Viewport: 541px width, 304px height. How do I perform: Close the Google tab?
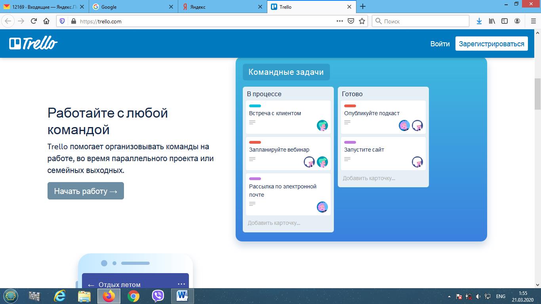(x=171, y=7)
